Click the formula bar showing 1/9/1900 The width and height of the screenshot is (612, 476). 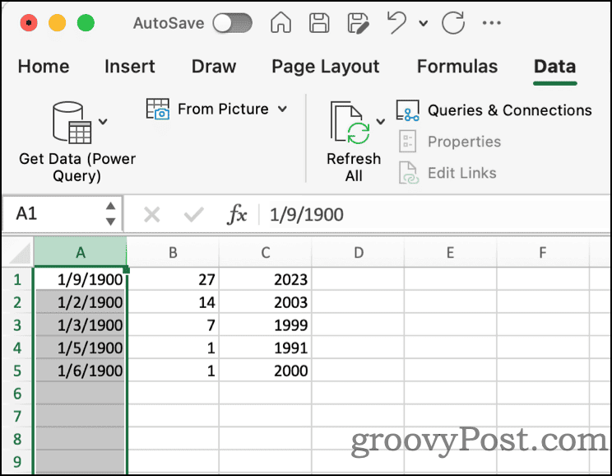click(435, 215)
